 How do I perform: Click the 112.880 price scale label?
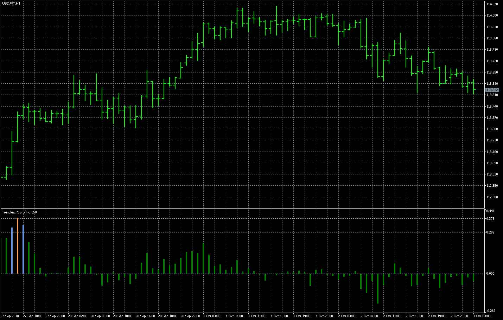pyautogui.click(x=492, y=197)
